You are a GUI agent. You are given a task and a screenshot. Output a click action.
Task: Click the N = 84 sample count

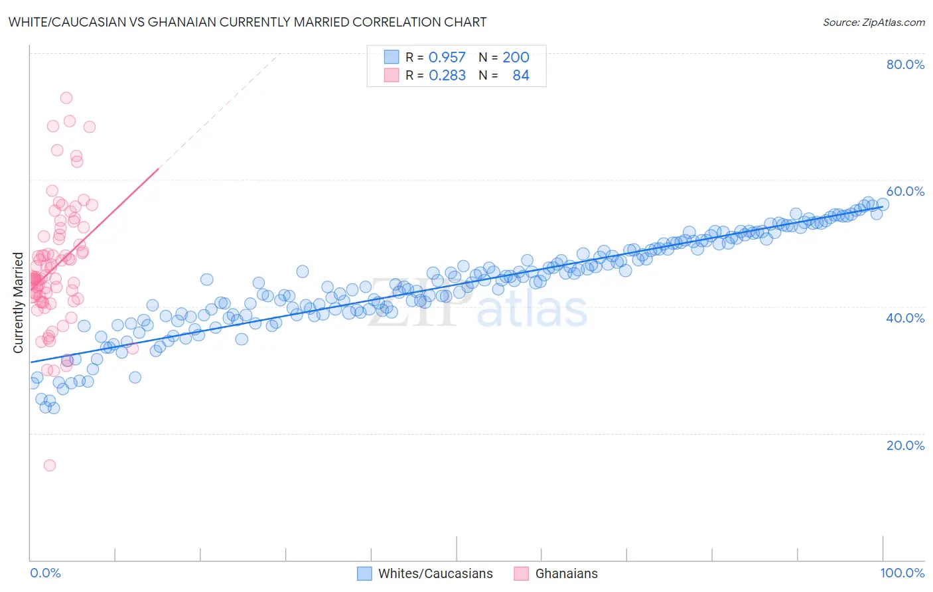[504, 75]
